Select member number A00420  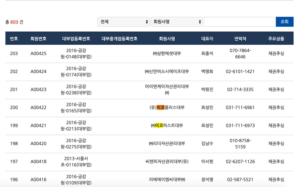coord(38,144)
